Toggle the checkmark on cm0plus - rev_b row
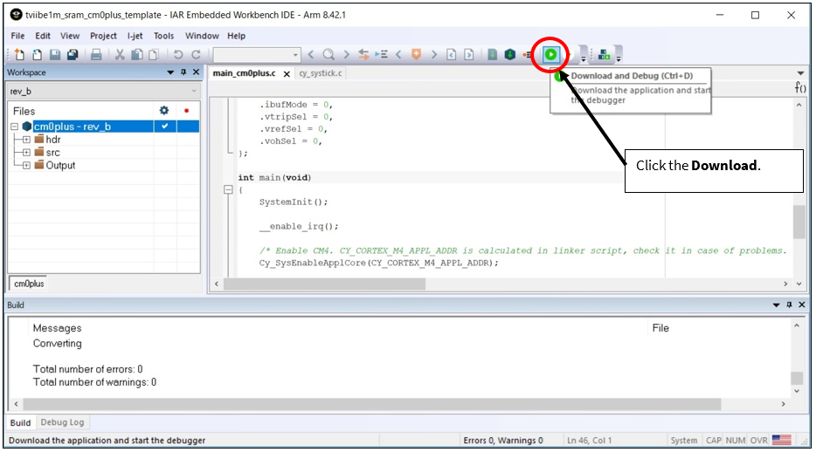Viewport: 816px width, 452px height. (165, 127)
